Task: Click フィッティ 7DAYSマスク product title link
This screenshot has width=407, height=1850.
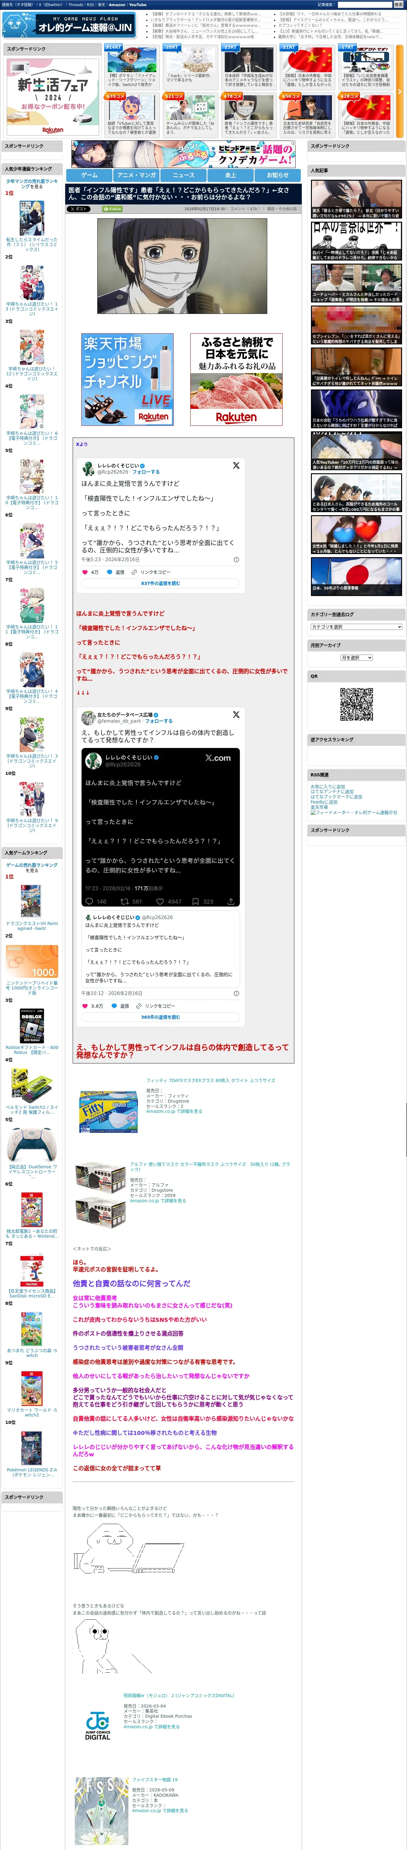Action: click(x=211, y=1080)
